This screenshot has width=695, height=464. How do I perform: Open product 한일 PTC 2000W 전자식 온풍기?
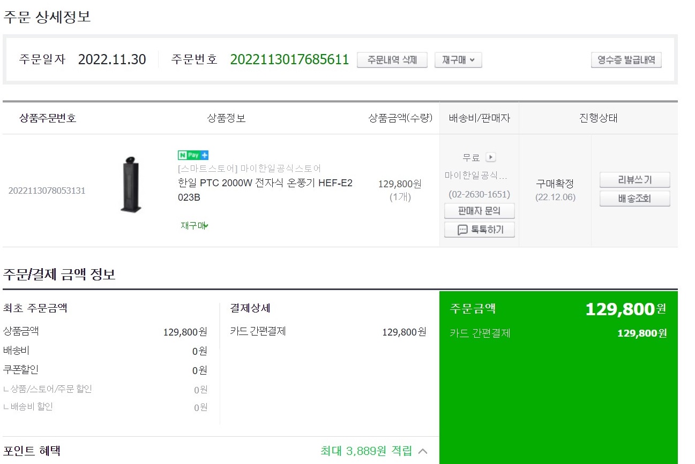[265, 190]
